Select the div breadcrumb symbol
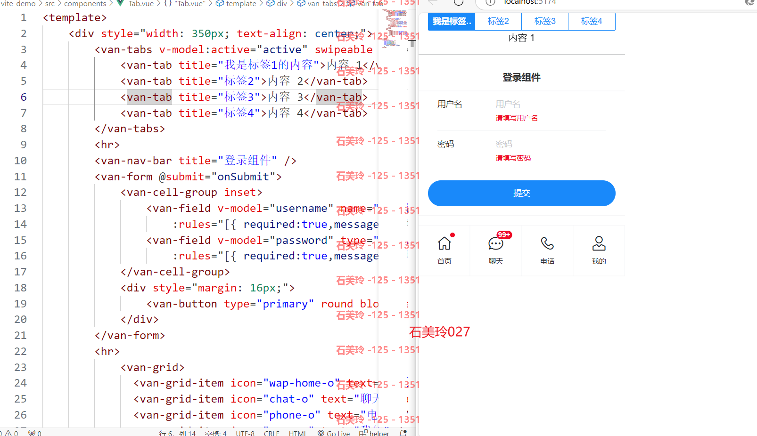Image resolution: width=757 pixels, height=436 pixels. tap(277, 3)
